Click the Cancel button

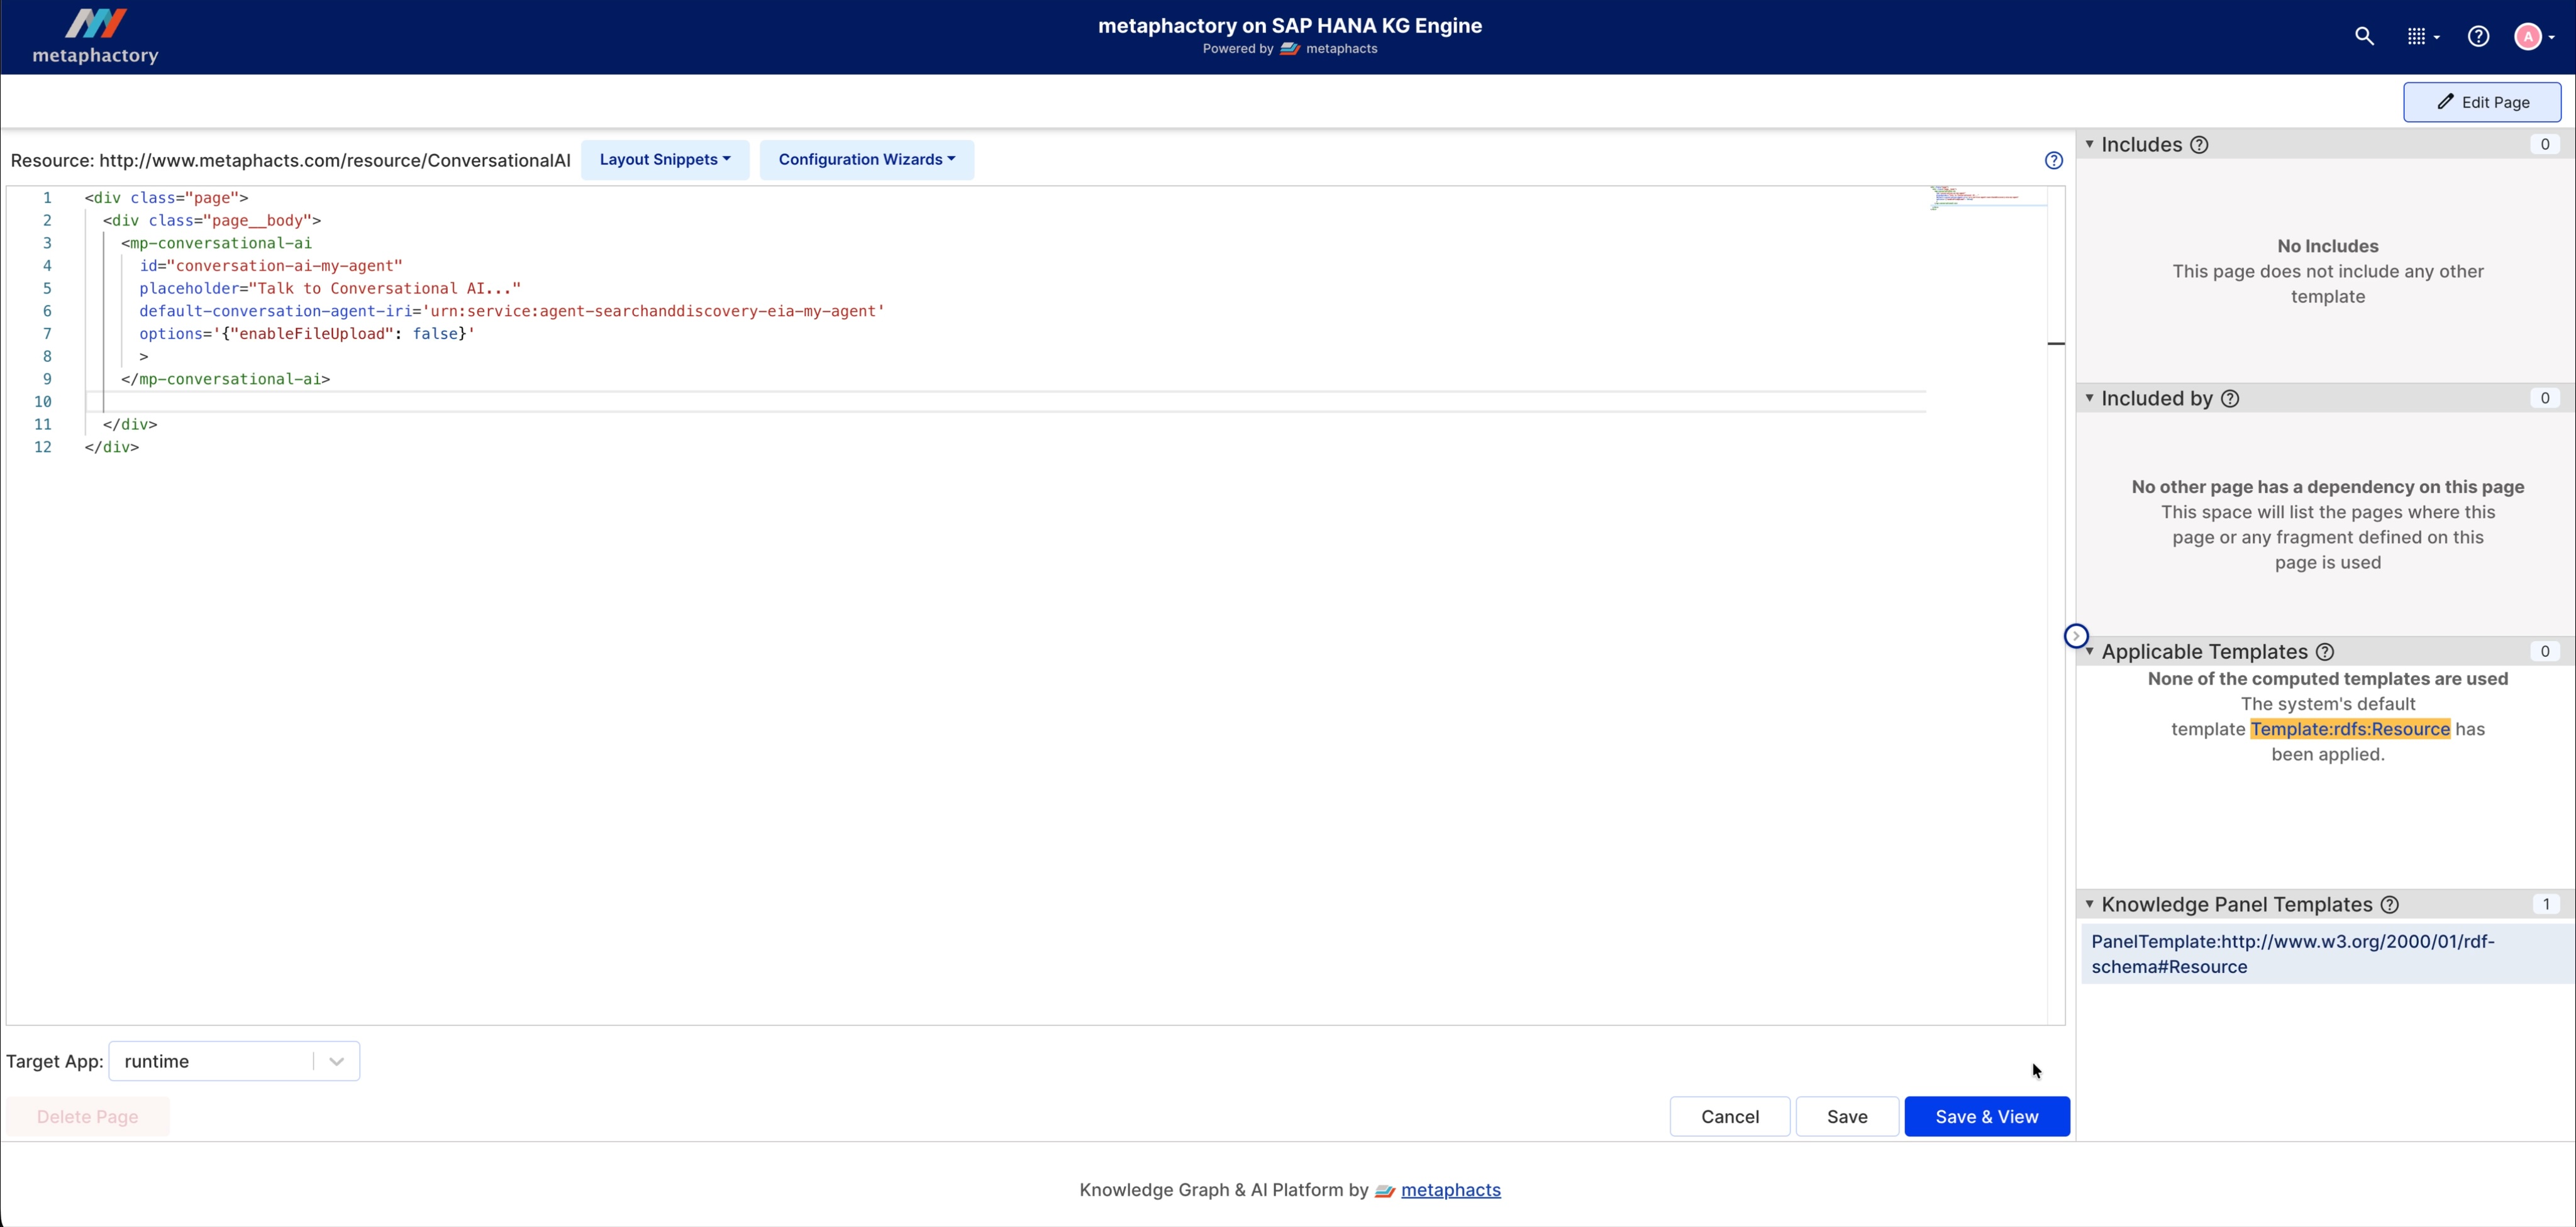click(x=1730, y=1116)
